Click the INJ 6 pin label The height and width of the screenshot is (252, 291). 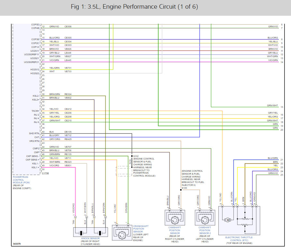coord(37,122)
